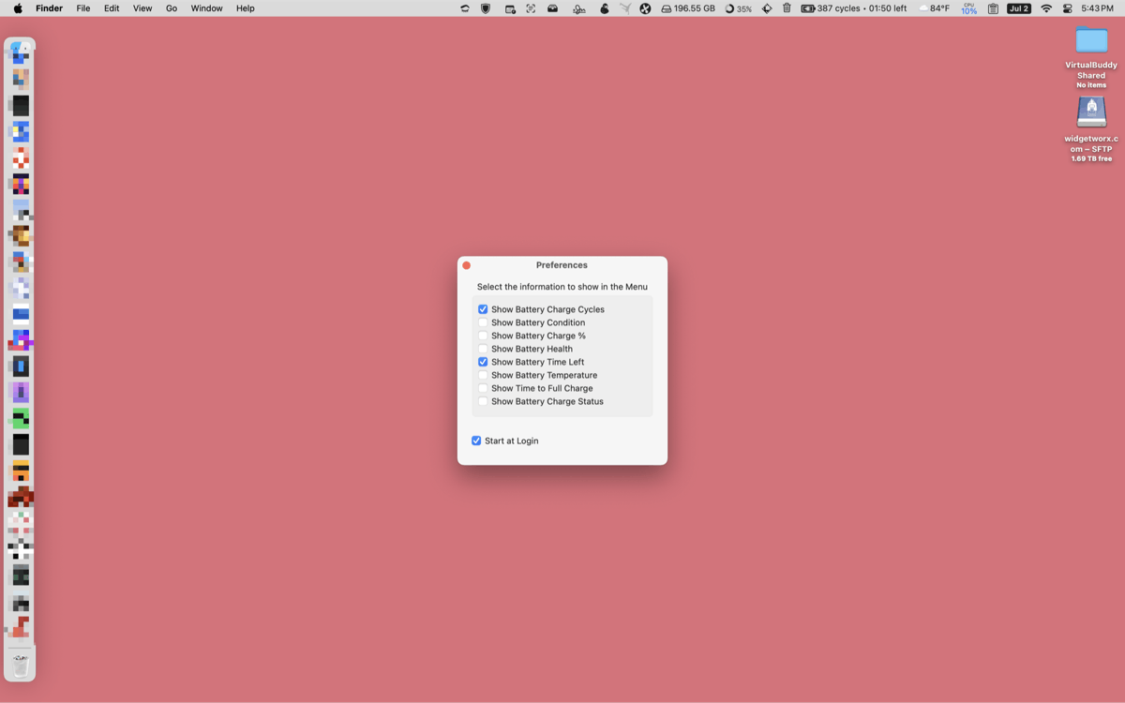Screen dimensions: 1125x703
Task: Enable Show Time to Full Charge
Action: click(x=483, y=388)
